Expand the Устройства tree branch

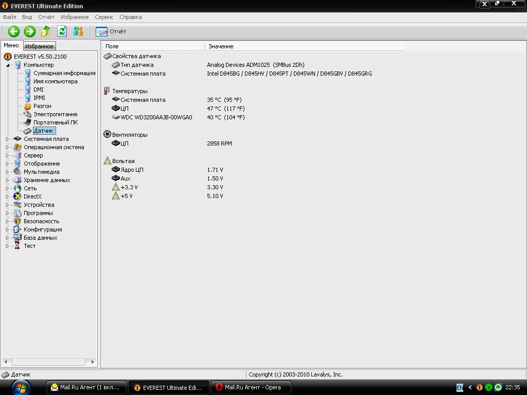(x=7, y=205)
